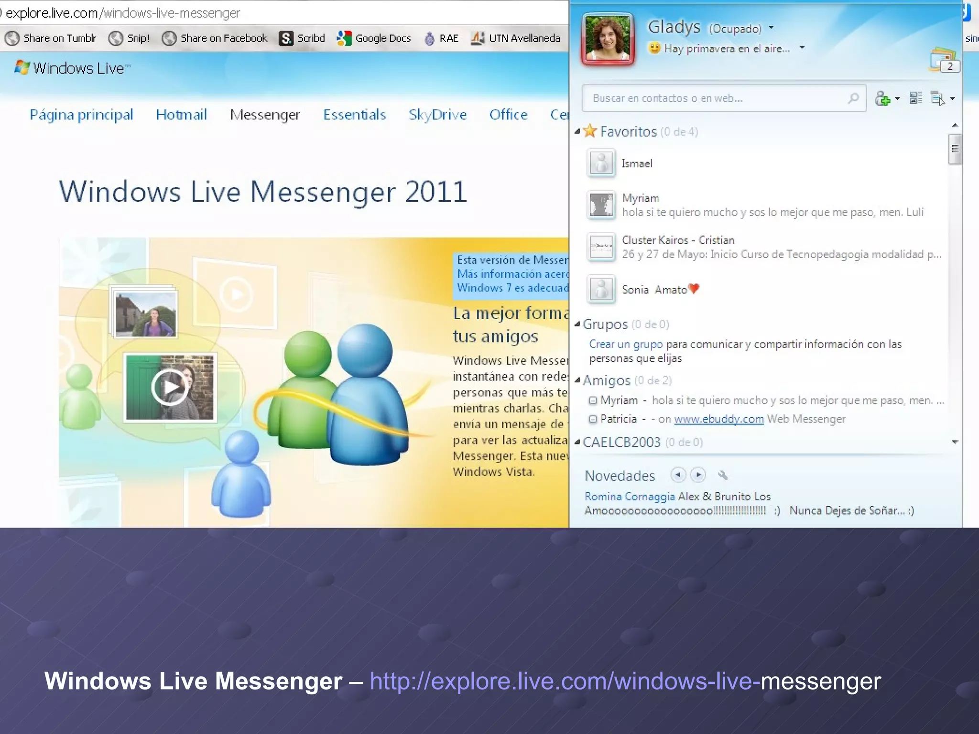
Task: Open the SkyDrive tab
Action: click(437, 115)
